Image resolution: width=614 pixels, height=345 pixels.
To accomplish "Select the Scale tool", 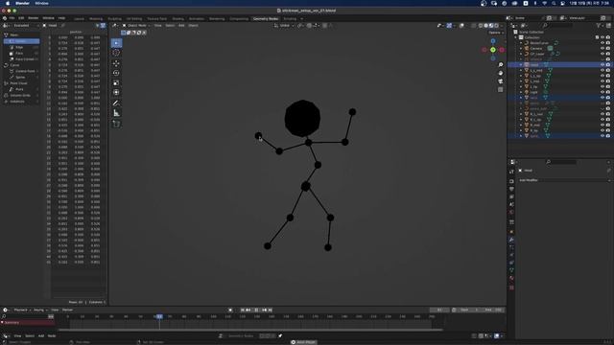I will point(116,82).
